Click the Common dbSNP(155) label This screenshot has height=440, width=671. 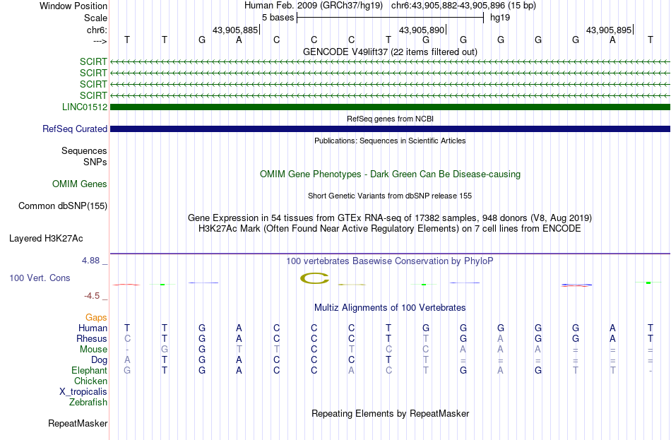pos(63,206)
